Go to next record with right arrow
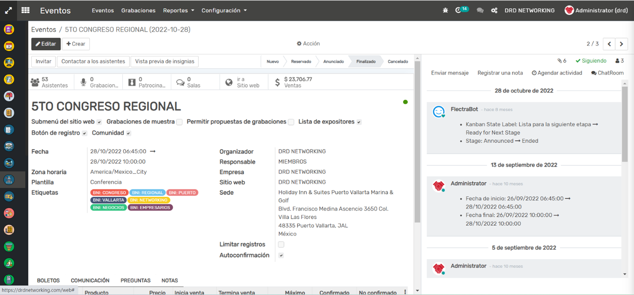Screen dimensions: 634x295 tap(621, 44)
